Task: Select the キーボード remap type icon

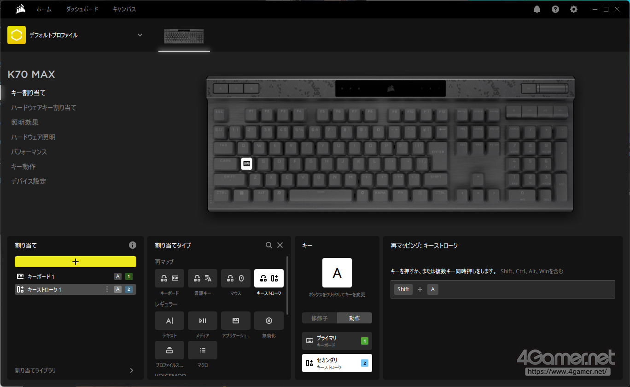Action: (x=169, y=278)
